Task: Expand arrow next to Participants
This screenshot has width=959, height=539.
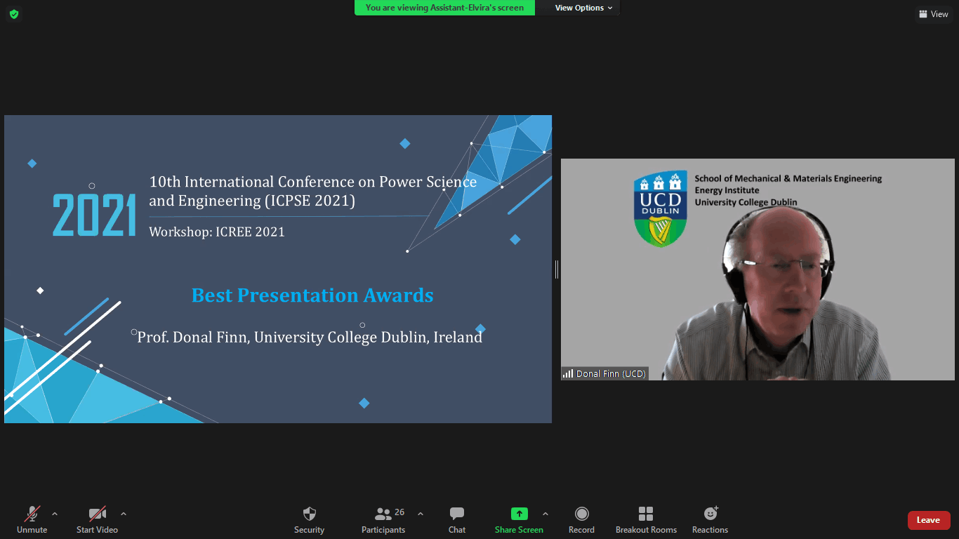Action: pyautogui.click(x=421, y=514)
